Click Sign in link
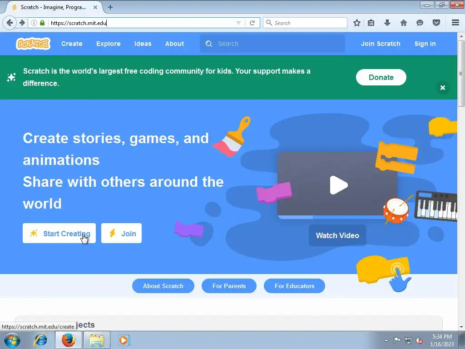This screenshot has width=465, height=349. pos(425,44)
